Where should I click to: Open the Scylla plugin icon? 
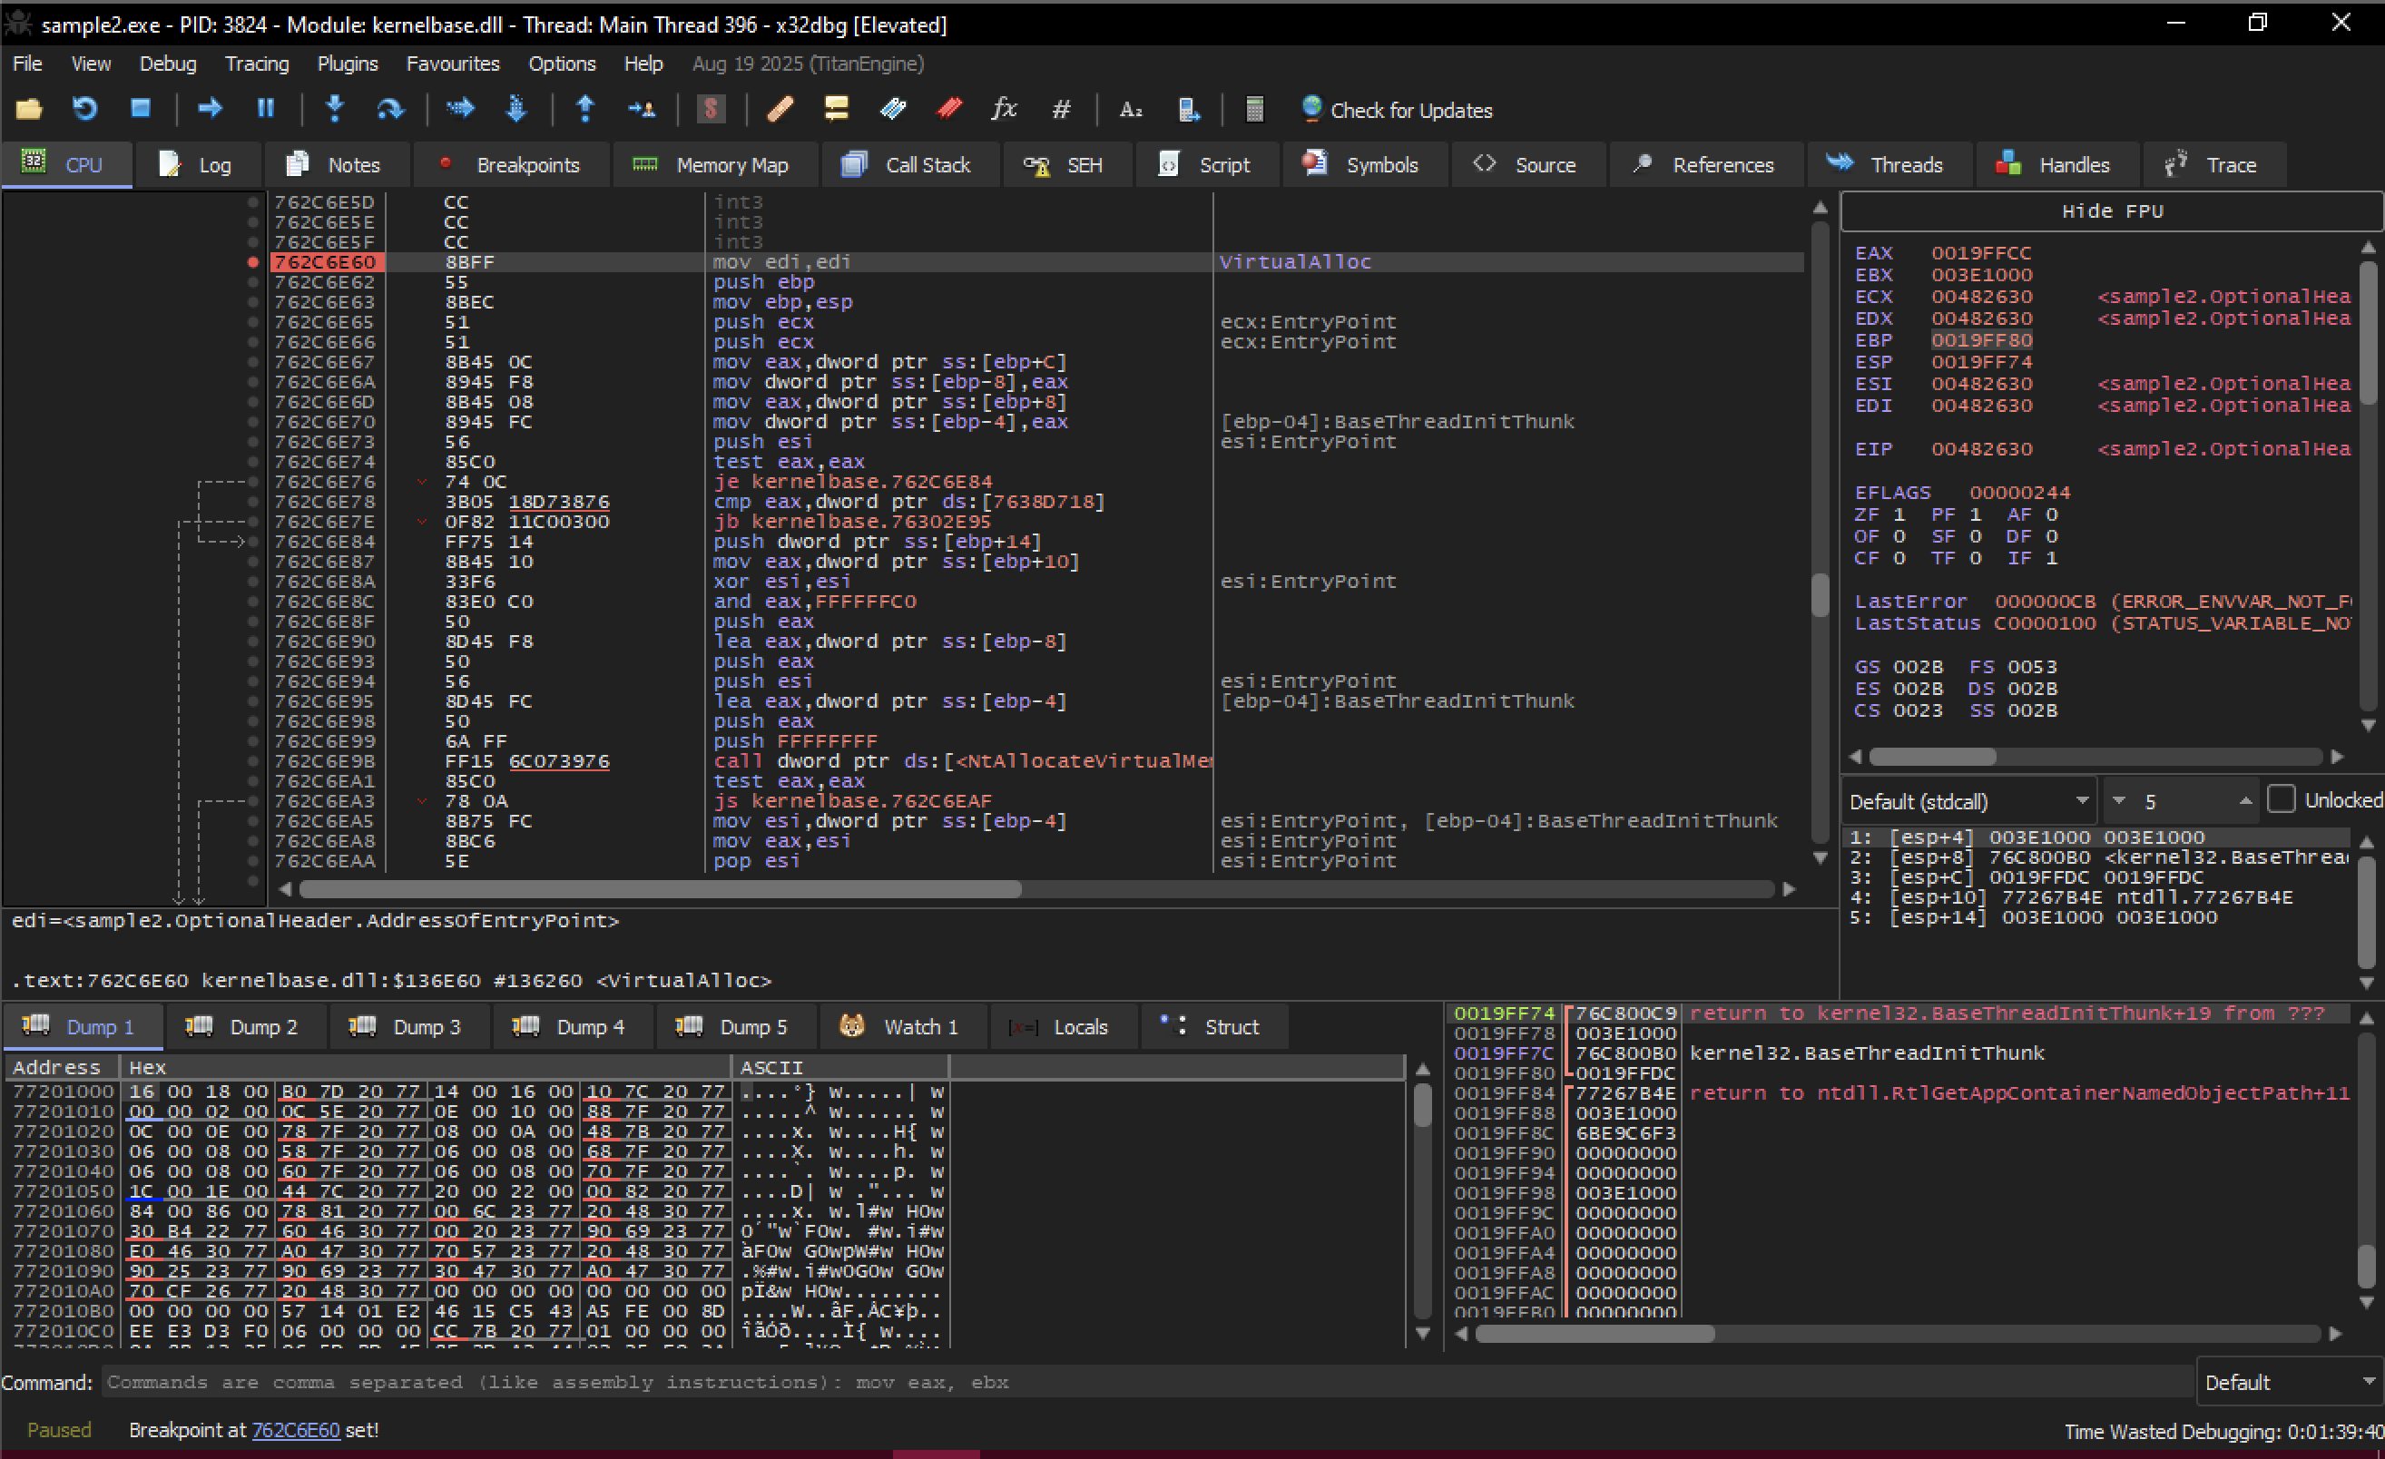[x=712, y=109]
